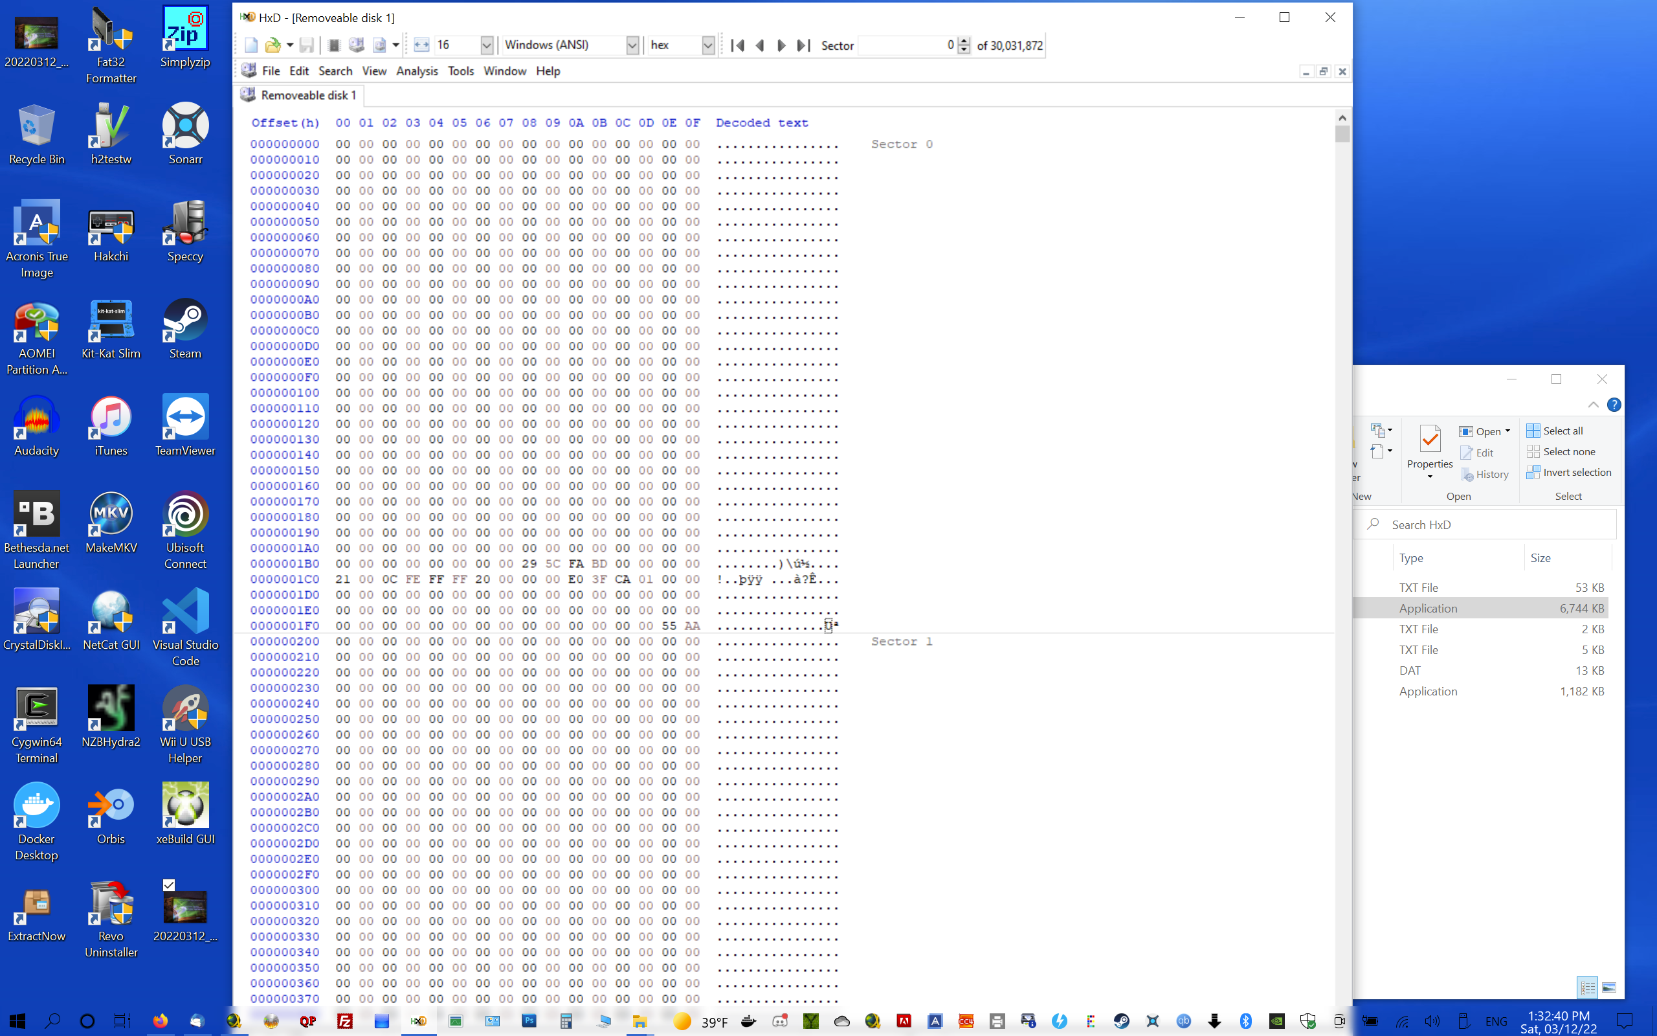This screenshot has height=1036, width=1657.
Task: Open the Analysis menu in HxD
Action: pyautogui.click(x=417, y=71)
